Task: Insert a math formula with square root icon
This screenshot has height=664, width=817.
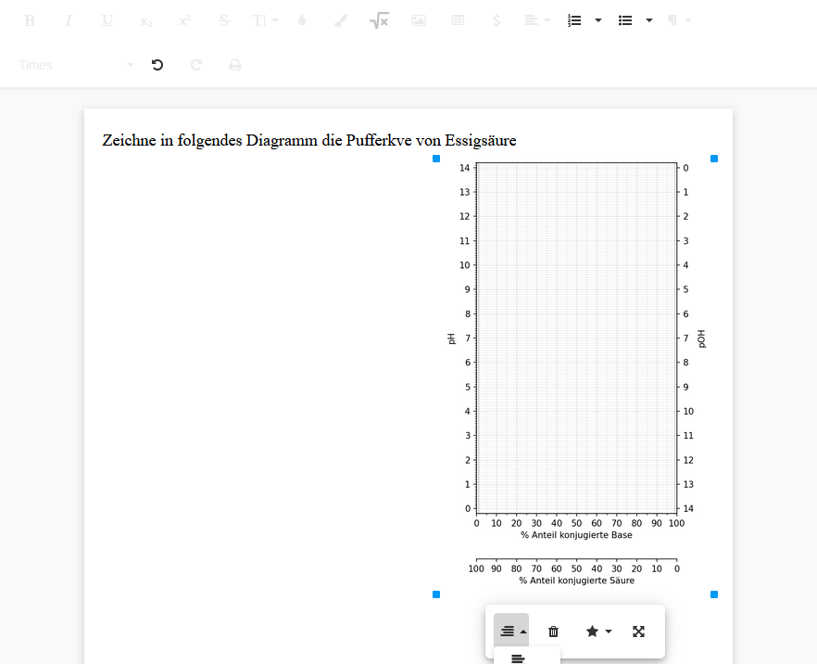Action: (x=379, y=20)
